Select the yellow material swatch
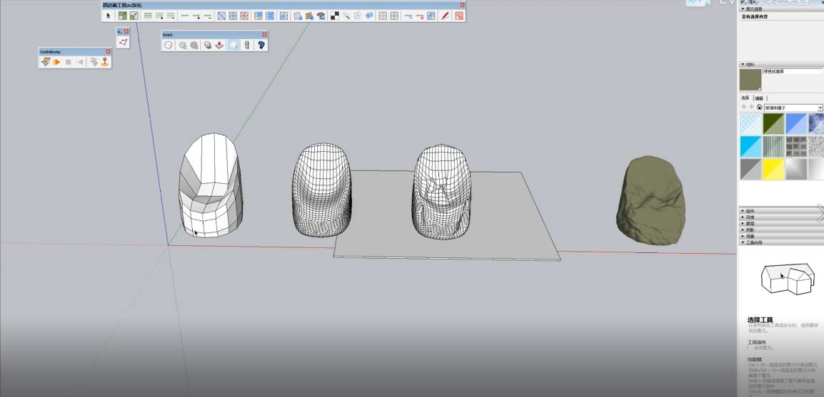Viewport: 824px width, 397px height. (x=774, y=168)
